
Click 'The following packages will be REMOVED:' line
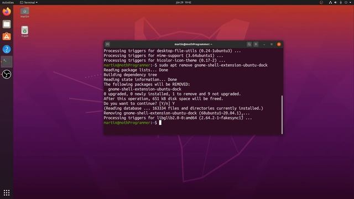coord(147,85)
